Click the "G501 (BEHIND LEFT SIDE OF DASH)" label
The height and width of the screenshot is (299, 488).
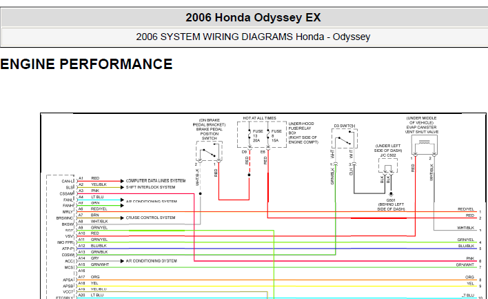[392, 205]
